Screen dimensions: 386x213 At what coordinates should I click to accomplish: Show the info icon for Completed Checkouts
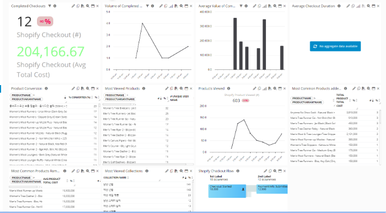(x=55, y=6)
